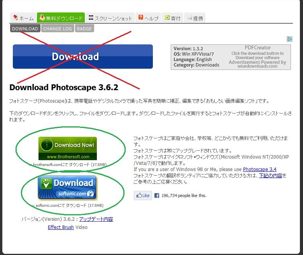Click the Facebook Like button
The width and height of the screenshot is (303, 255).
pyautogui.click(x=143, y=196)
